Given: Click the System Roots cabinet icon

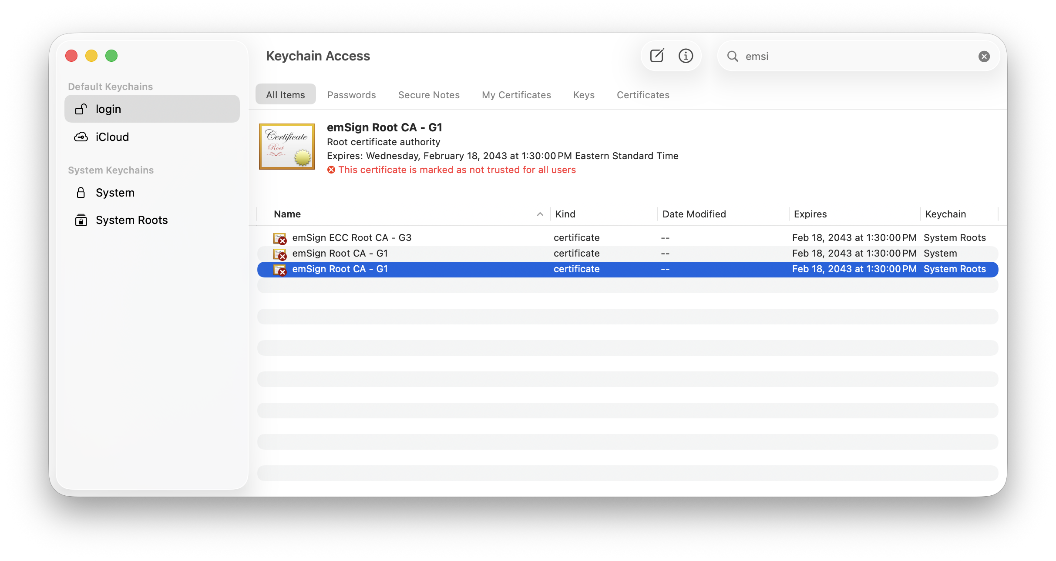Looking at the screenshot, I should [81, 220].
